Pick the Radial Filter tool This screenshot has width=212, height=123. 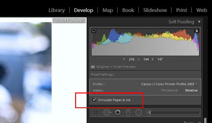tap(139, 112)
